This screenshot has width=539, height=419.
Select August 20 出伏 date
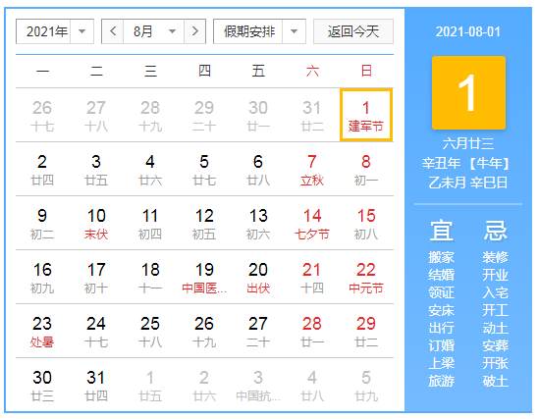(x=258, y=277)
